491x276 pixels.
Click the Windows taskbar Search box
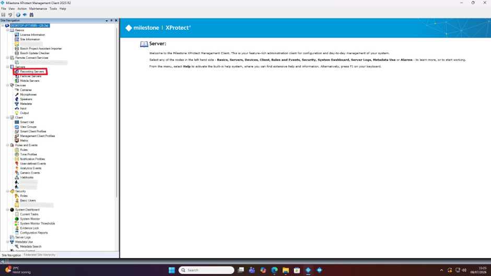tap(206, 270)
